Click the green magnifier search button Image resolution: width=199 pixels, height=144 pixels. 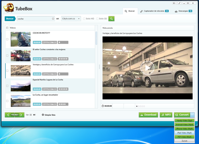[x=111, y=19]
